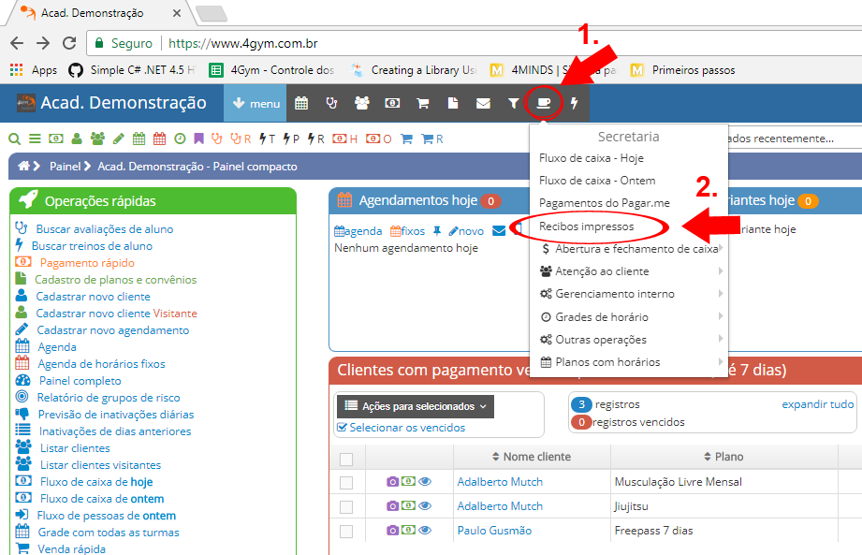The height and width of the screenshot is (555, 862).
Task: Check the Jiujitsu row checkbox
Action: pyautogui.click(x=346, y=506)
